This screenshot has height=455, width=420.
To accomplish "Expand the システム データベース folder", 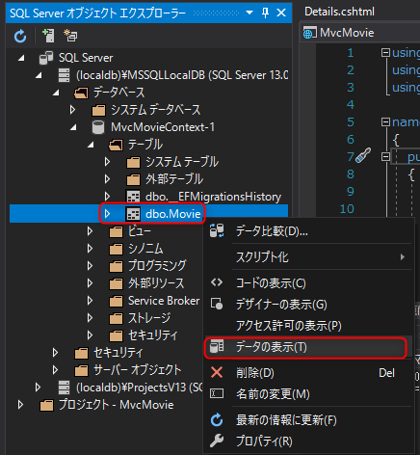I will [72, 110].
